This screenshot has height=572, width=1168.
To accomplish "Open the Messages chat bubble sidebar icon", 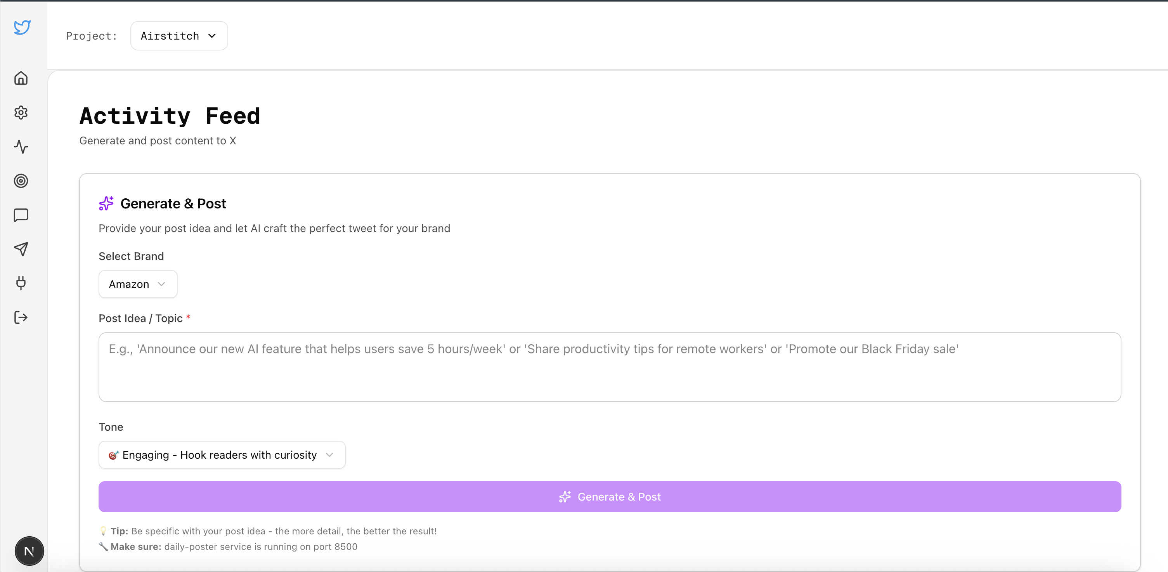I will pyautogui.click(x=21, y=215).
